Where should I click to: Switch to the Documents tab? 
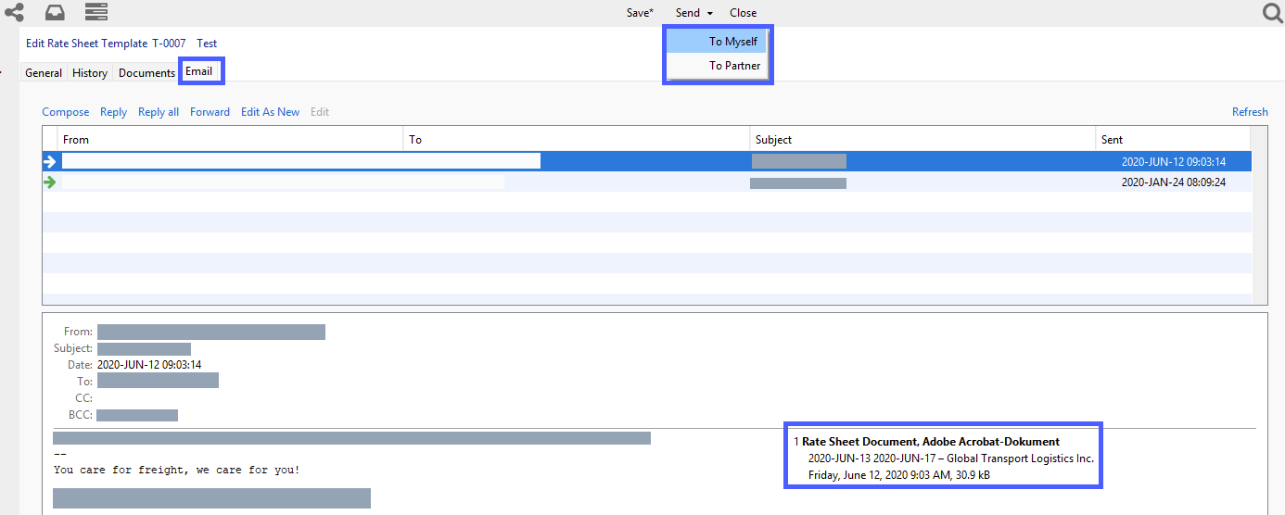[146, 72]
